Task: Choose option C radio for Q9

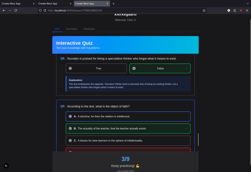Action: pyautogui.click(x=70, y=141)
